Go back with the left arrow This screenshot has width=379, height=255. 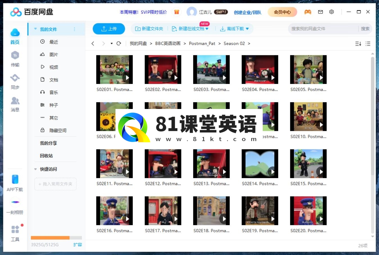coord(93,44)
